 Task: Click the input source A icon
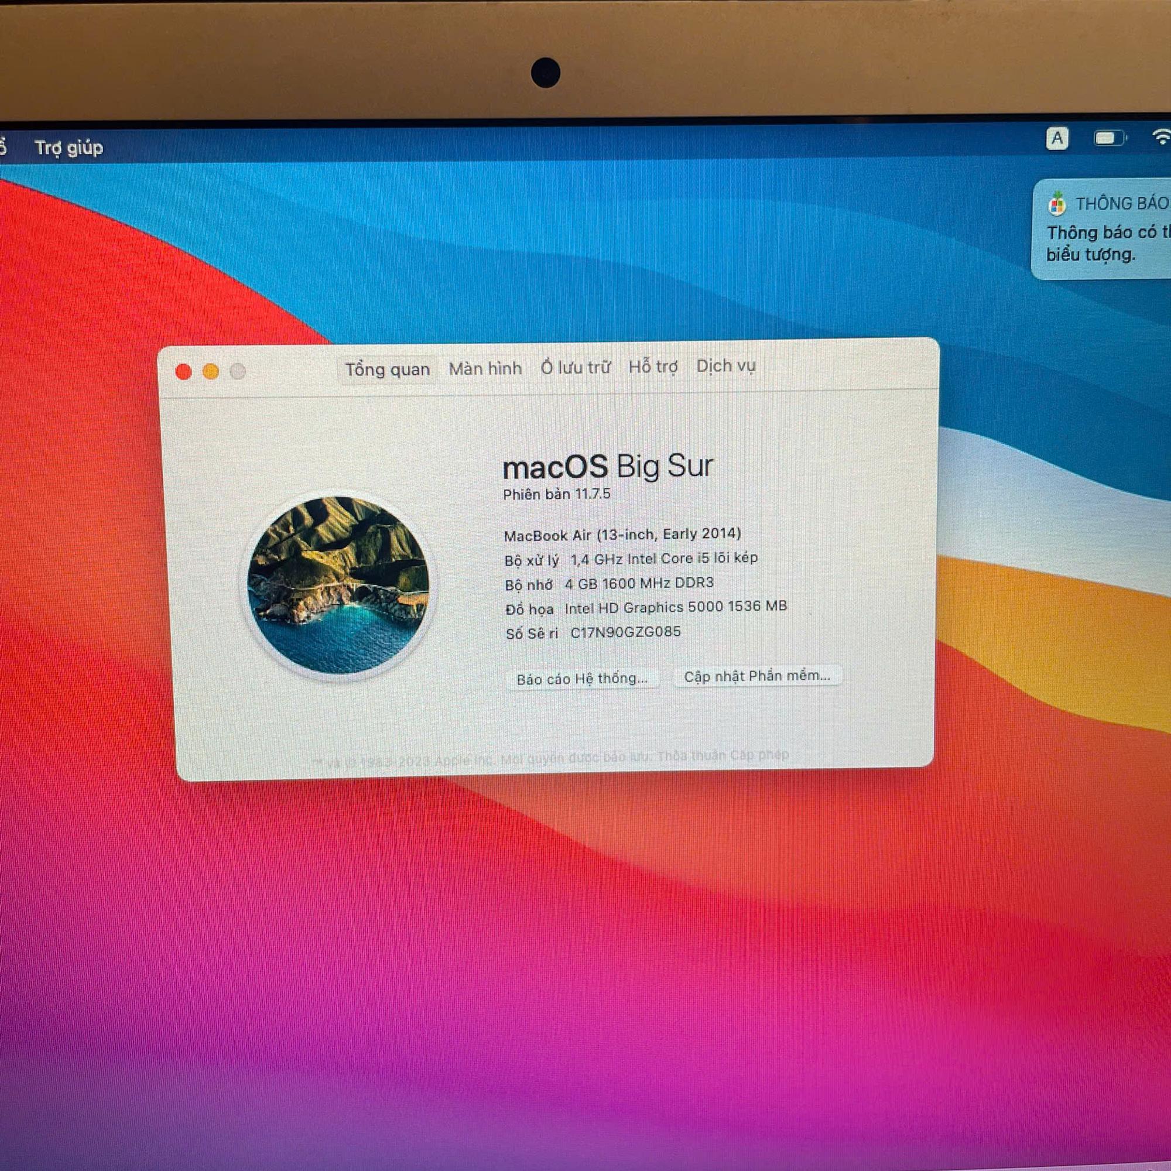pyautogui.click(x=1057, y=138)
